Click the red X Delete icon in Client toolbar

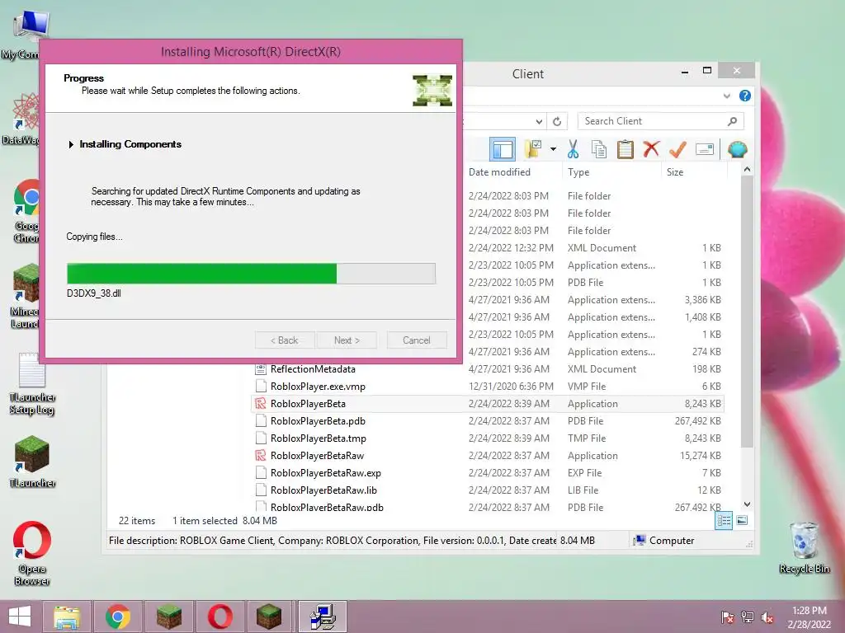point(651,148)
